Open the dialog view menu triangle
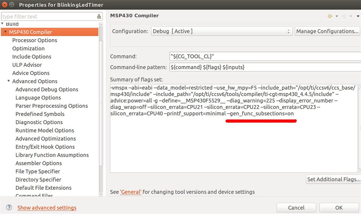Image resolution: width=361 pixels, height=214 pixels. click(358, 16)
